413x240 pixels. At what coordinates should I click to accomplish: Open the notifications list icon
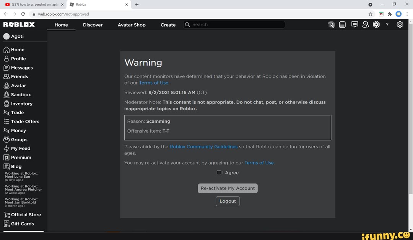342,25
